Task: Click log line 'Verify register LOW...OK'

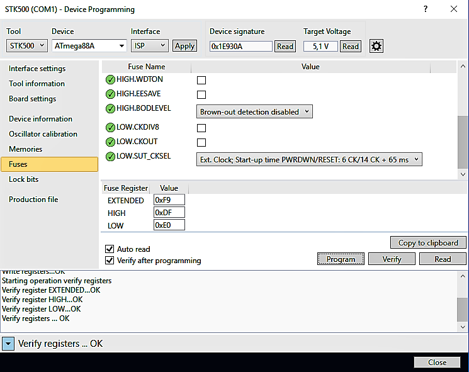Action: pos(42,309)
